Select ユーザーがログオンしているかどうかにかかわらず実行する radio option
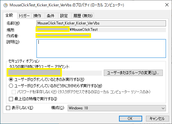The height and width of the screenshot is (124, 172). [x=55, y=86]
